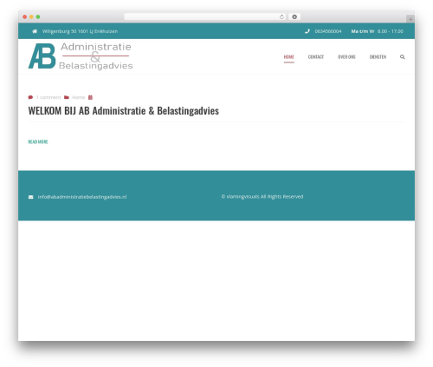Click the yellow minimize window button
433x367 pixels.
31,16
